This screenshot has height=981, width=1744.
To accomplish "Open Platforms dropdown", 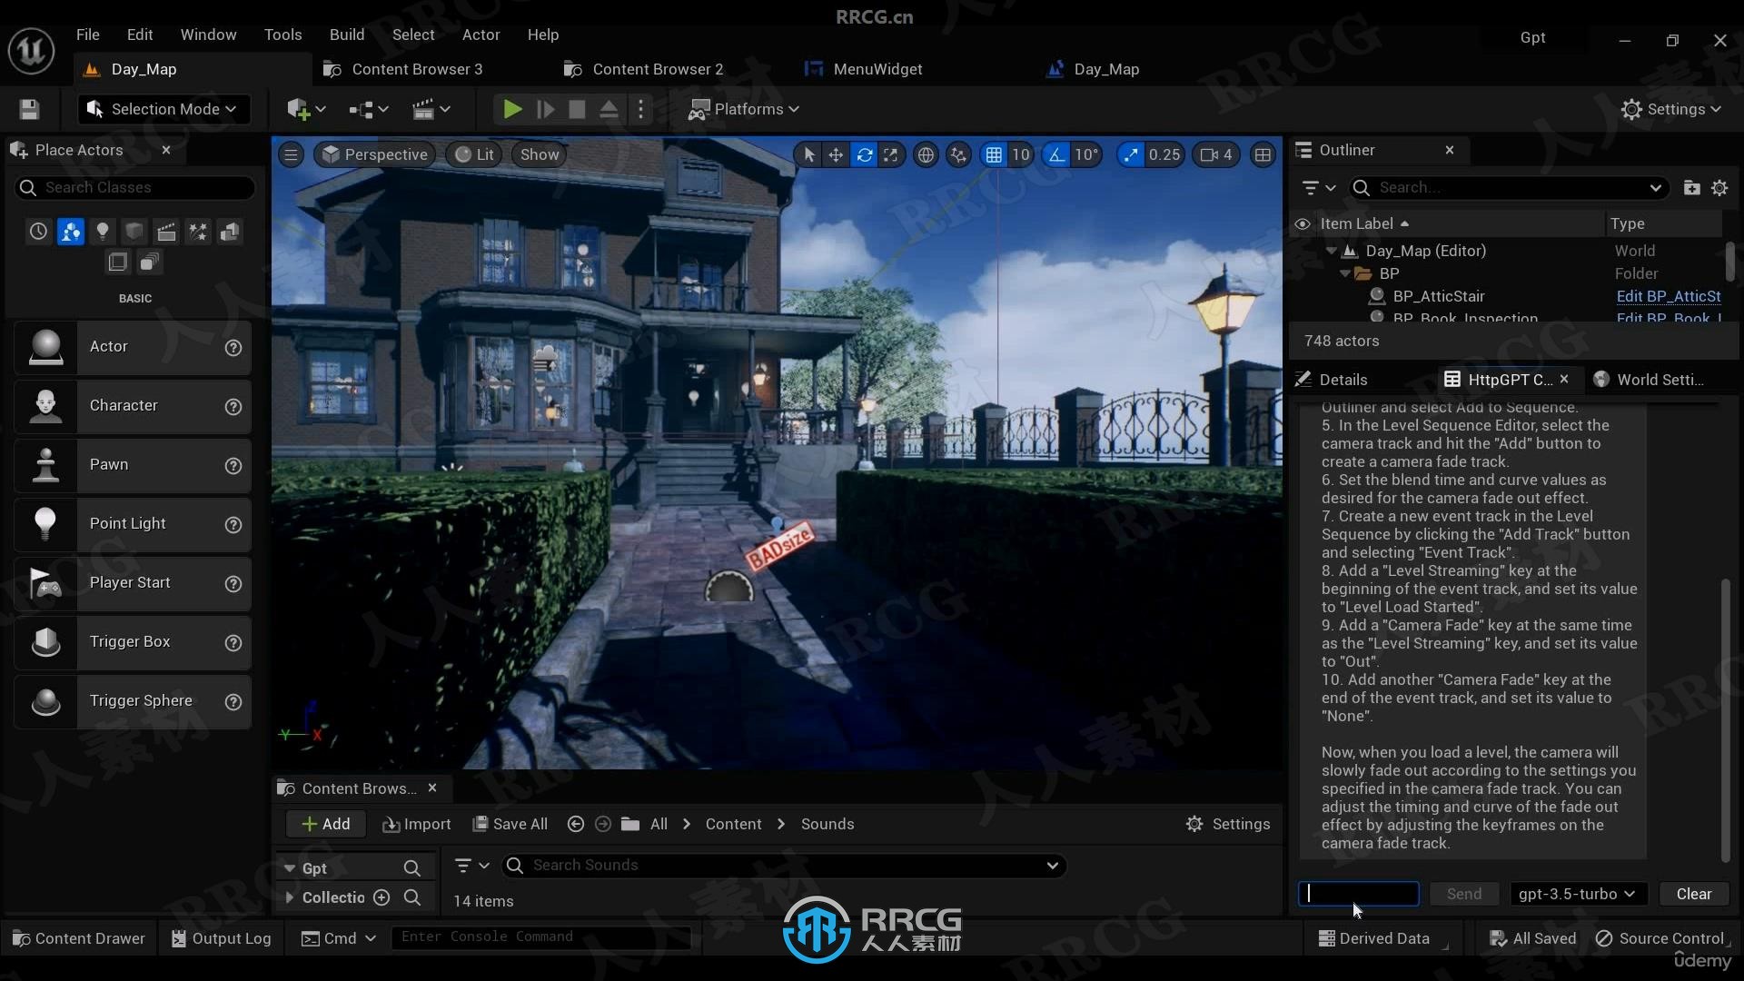I will click(744, 109).
